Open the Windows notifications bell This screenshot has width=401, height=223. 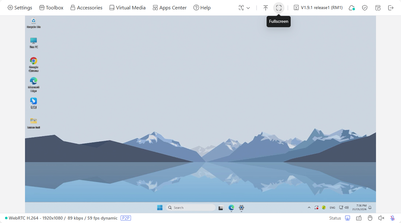pyautogui.click(x=370, y=207)
